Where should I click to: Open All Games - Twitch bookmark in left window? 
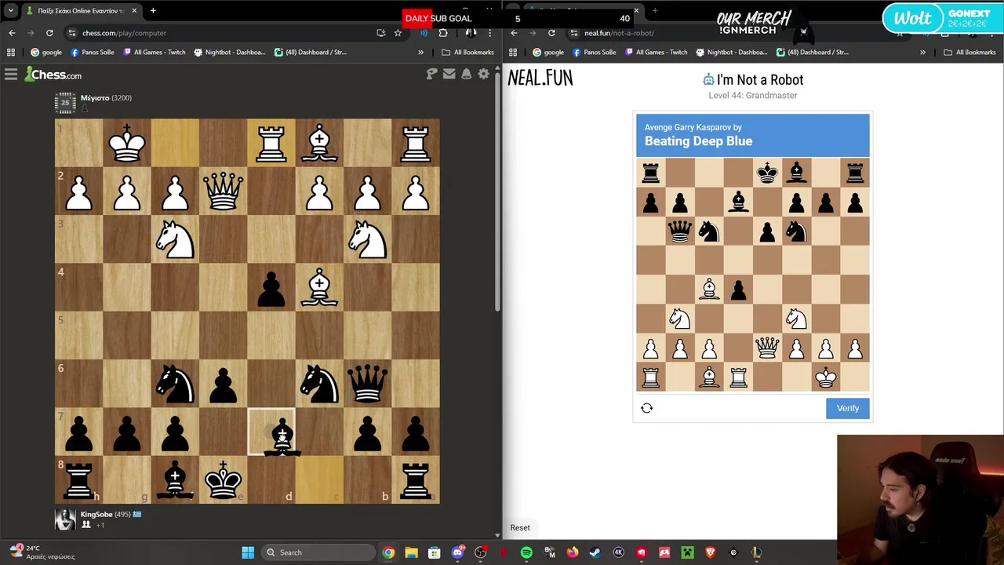click(x=154, y=53)
